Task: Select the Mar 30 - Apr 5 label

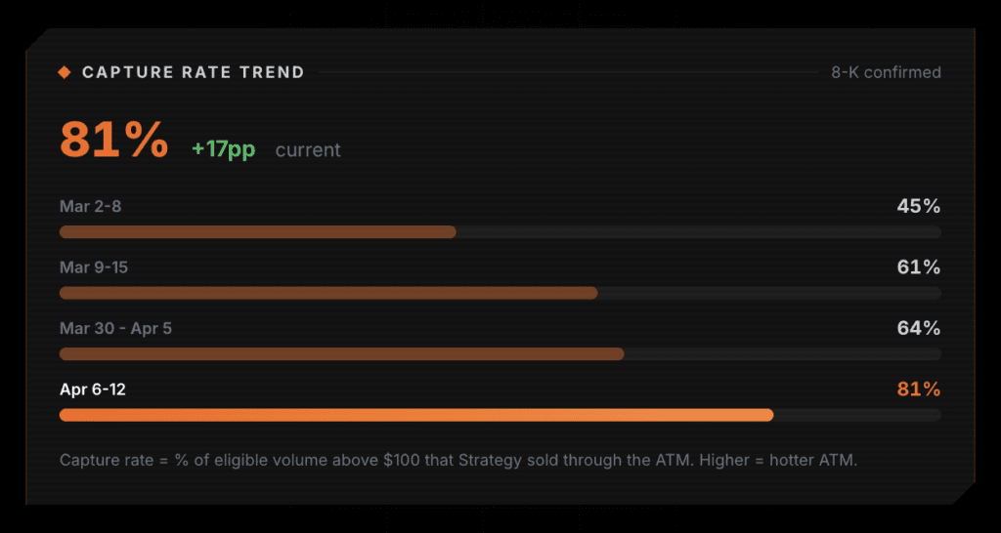Action: (x=115, y=328)
